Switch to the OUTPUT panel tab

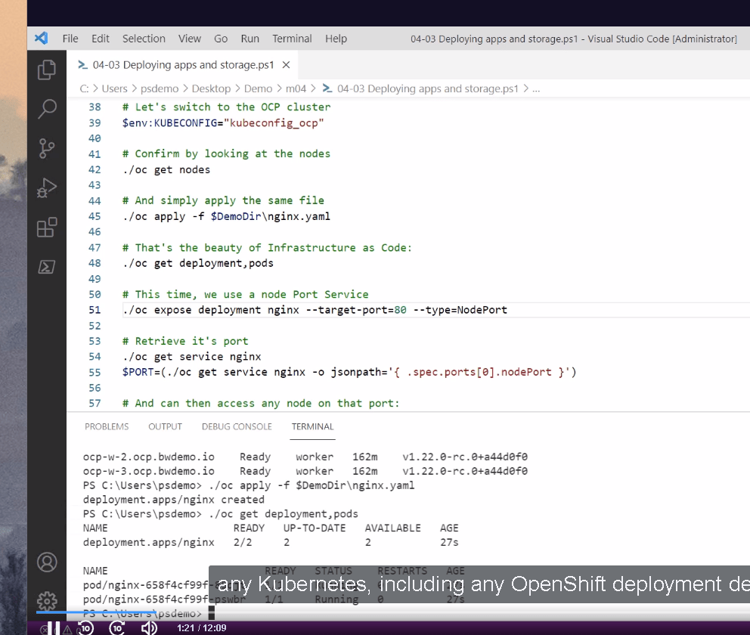[165, 426]
